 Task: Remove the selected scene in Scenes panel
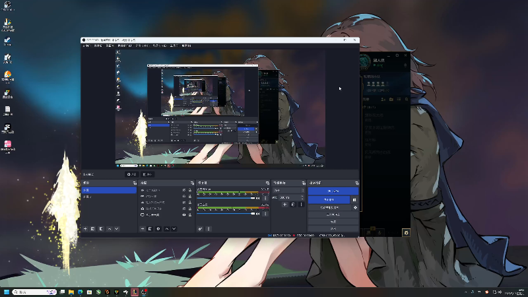click(92, 228)
